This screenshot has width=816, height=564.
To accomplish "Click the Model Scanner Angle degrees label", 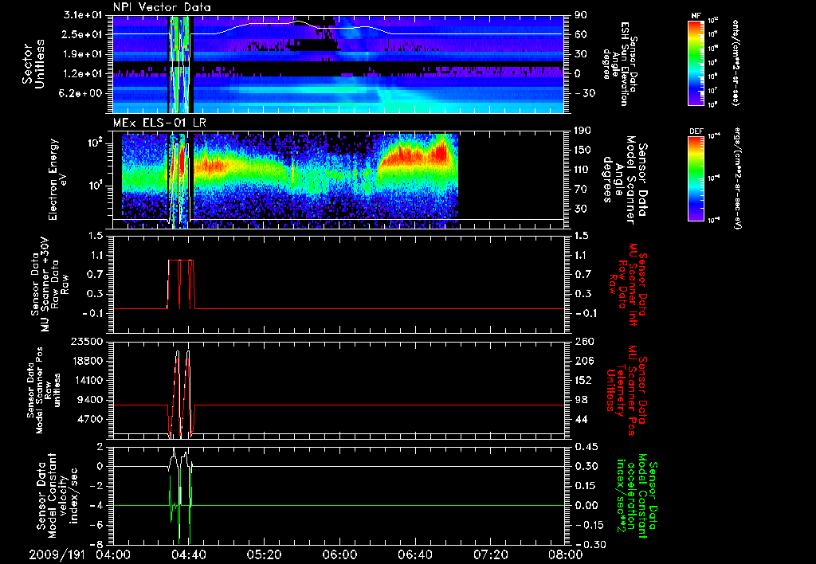I will (626, 180).
